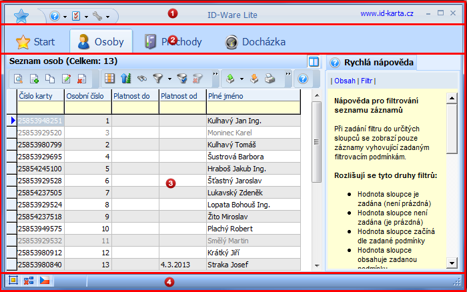The height and width of the screenshot is (292, 467).
Task: Click filter field under Číslo karty
Action: [41, 108]
